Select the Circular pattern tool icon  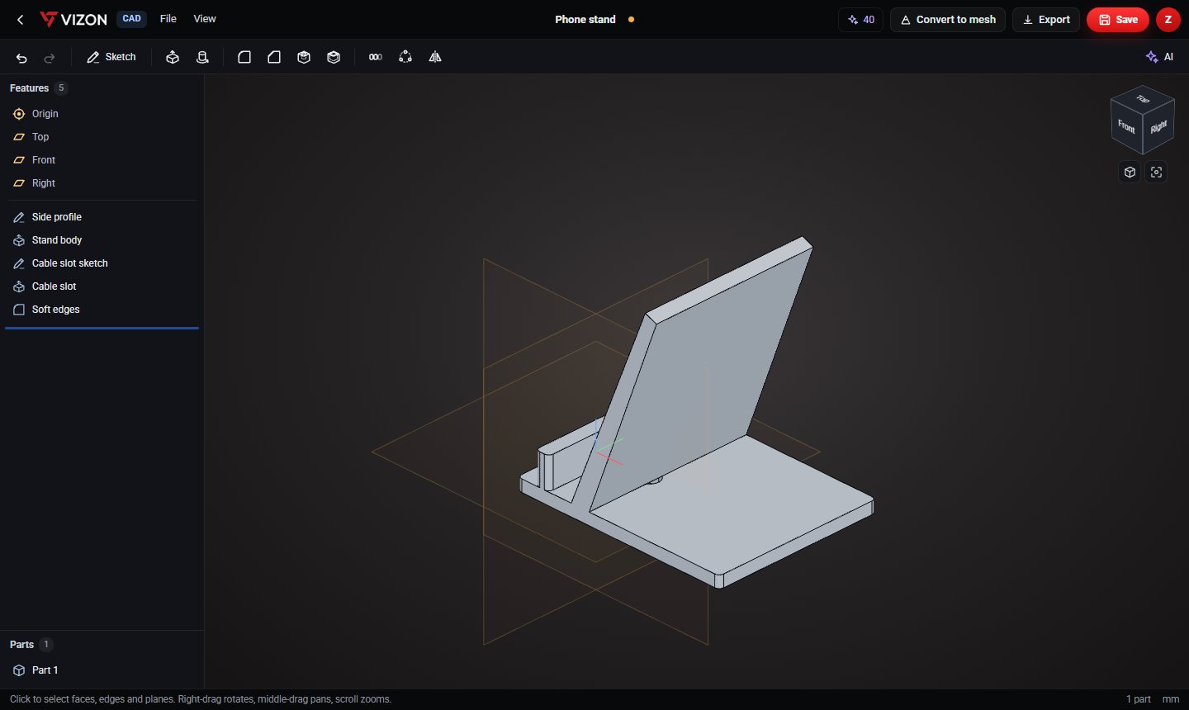click(405, 57)
